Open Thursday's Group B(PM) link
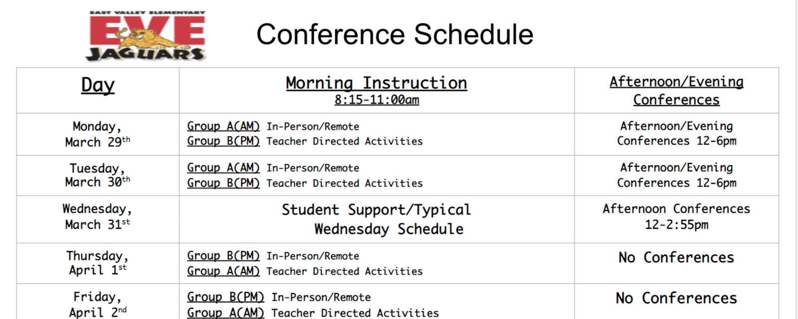 (x=223, y=256)
